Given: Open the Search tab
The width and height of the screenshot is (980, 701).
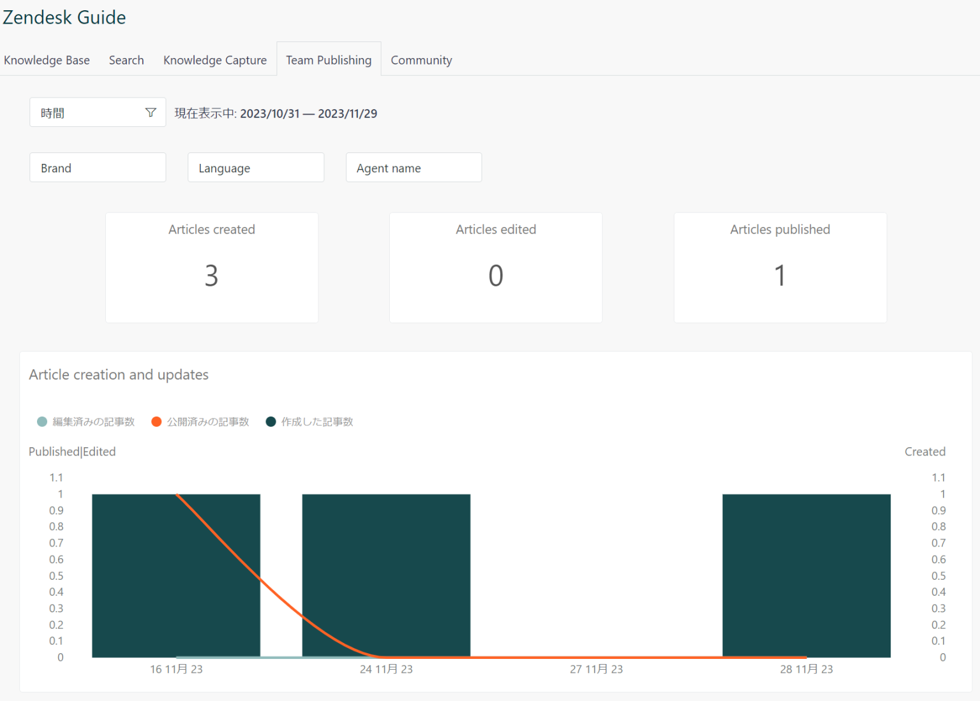Looking at the screenshot, I should click(126, 59).
